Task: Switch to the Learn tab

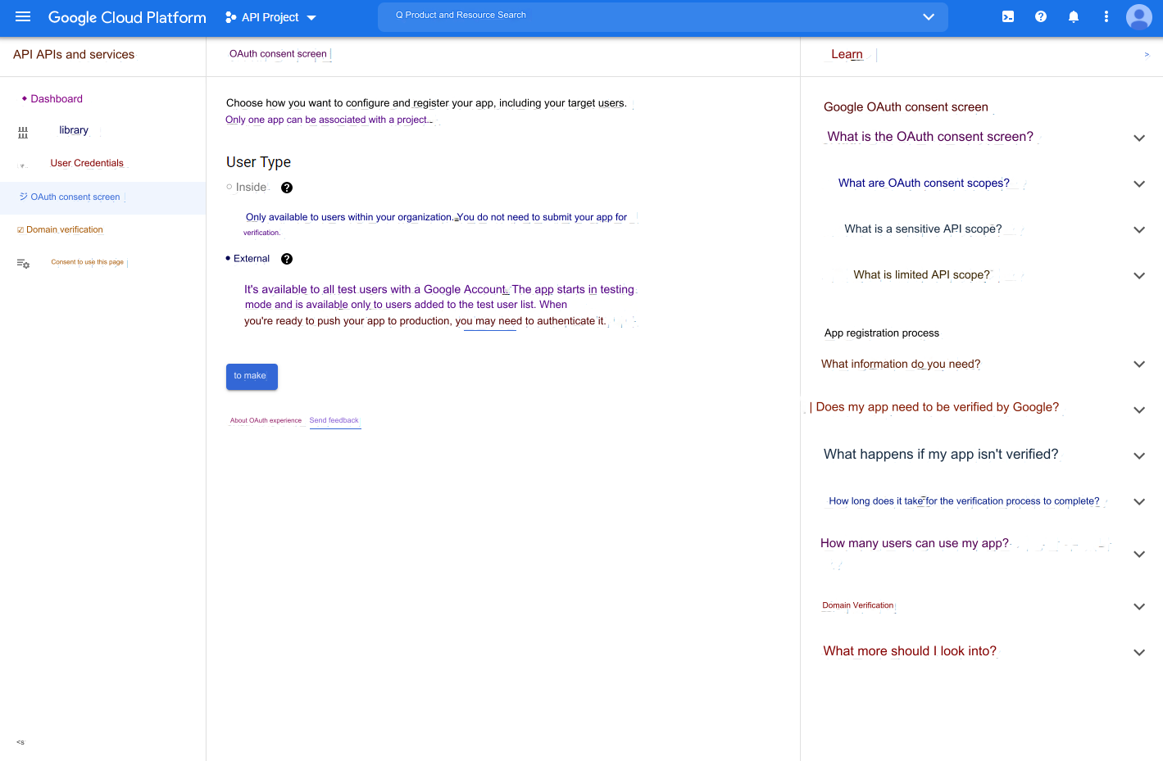Action: pos(847,54)
